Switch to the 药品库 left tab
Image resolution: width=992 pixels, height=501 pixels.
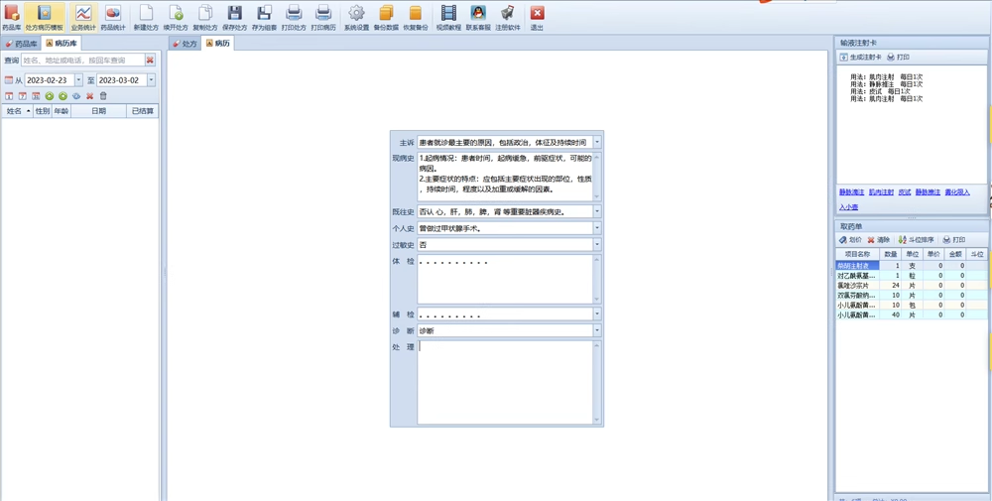[22, 44]
